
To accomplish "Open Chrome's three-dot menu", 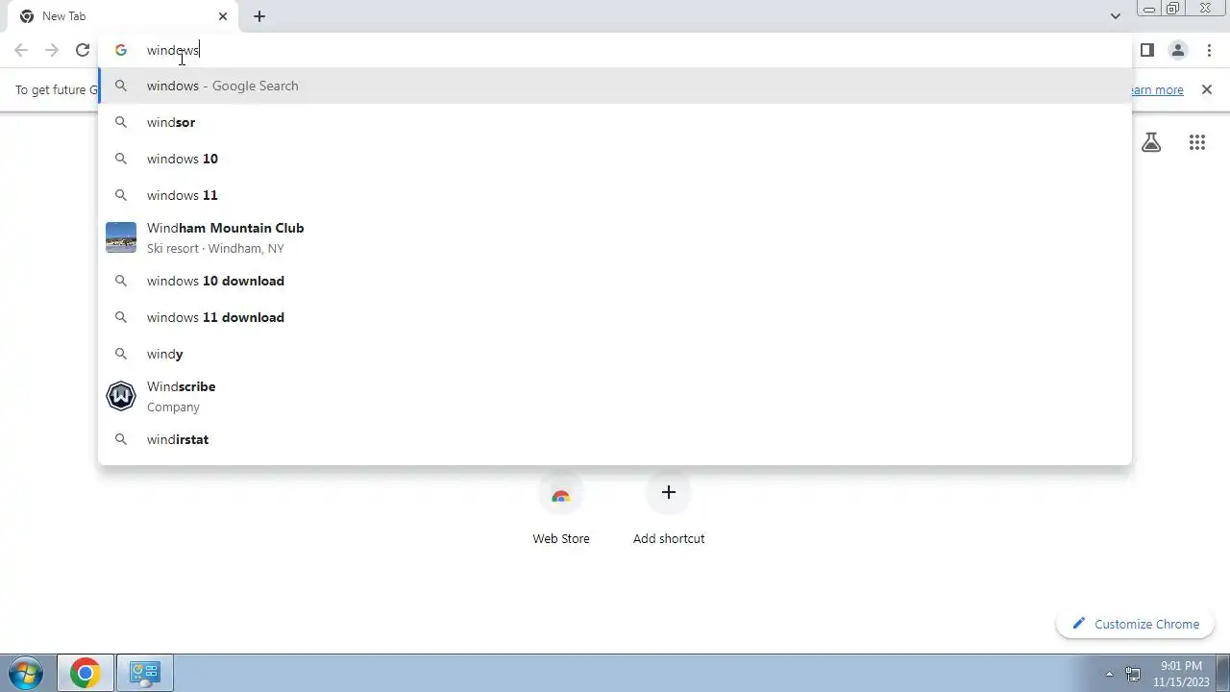I will click(x=1209, y=50).
